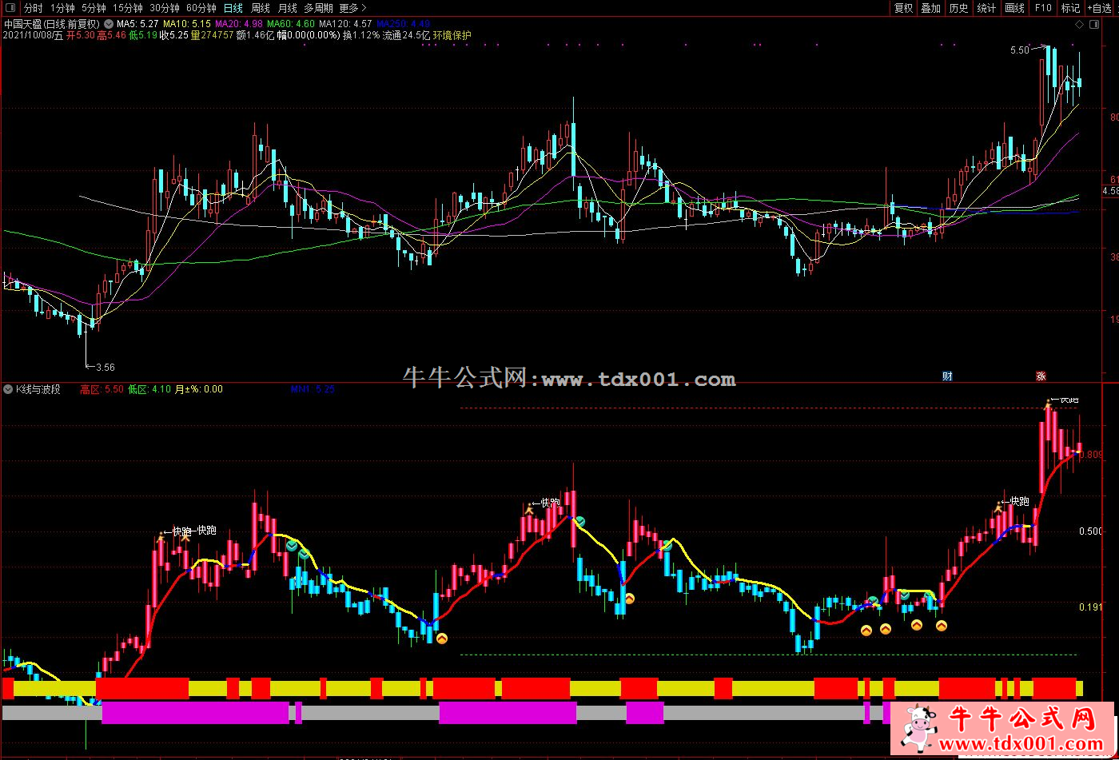Click the 复权 adjustment button
The height and width of the screenshot is (760, 1119).
coord(903,8)
